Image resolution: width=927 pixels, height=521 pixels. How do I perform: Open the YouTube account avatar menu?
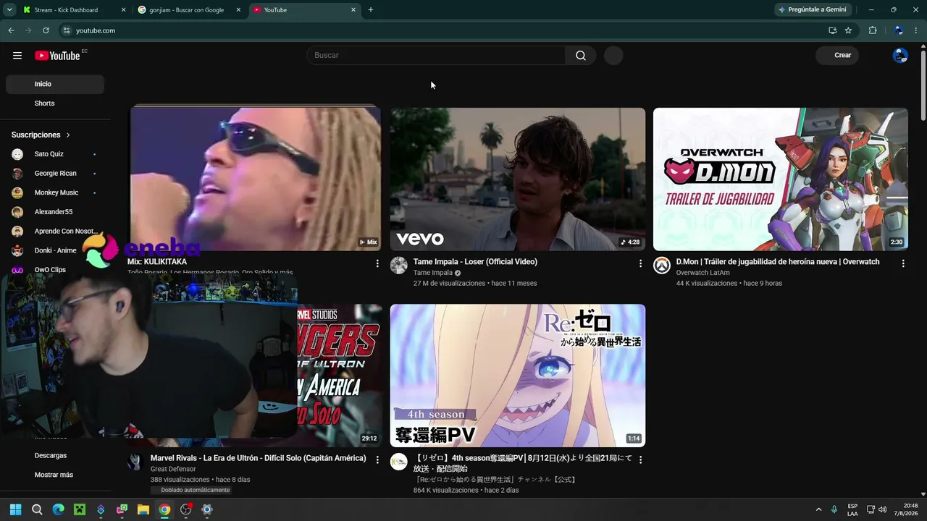(900, 56)
